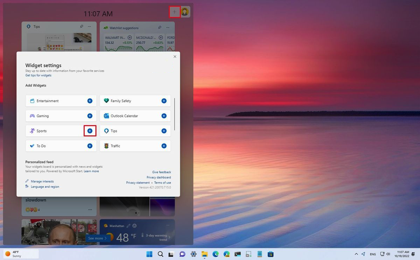Pin the Watchlist suggestions widget
This screenshot has width=420, height=260.
tap(160, 27)
